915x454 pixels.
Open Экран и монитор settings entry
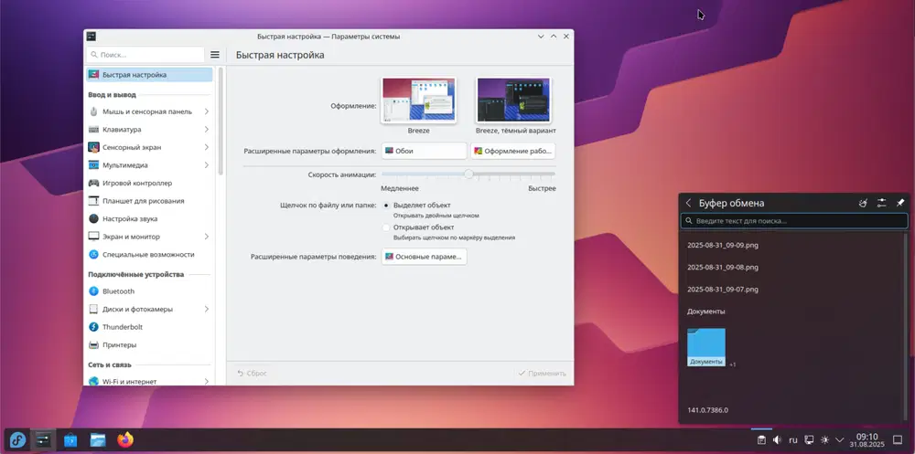149,237
